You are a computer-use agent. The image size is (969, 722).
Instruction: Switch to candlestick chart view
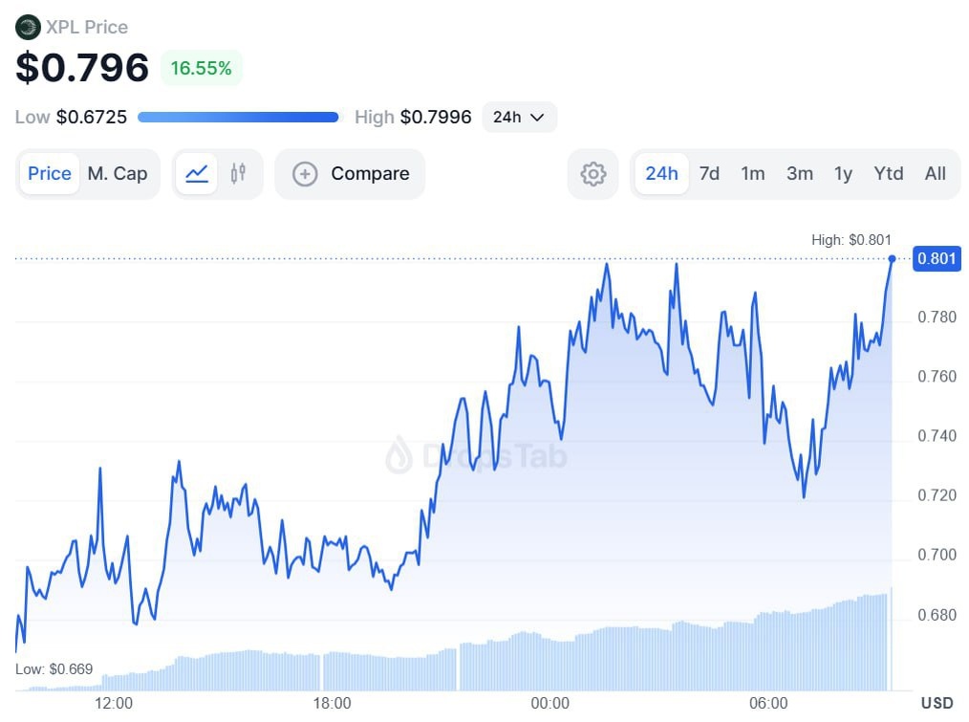(238, 174)
